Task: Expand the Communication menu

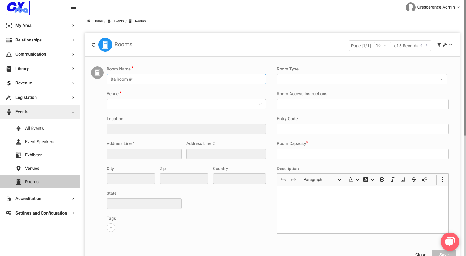Action: point(40,54)
